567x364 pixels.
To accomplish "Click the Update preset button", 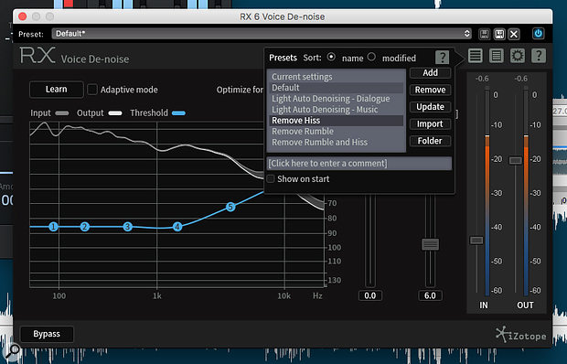I will [x=431, y=107].
